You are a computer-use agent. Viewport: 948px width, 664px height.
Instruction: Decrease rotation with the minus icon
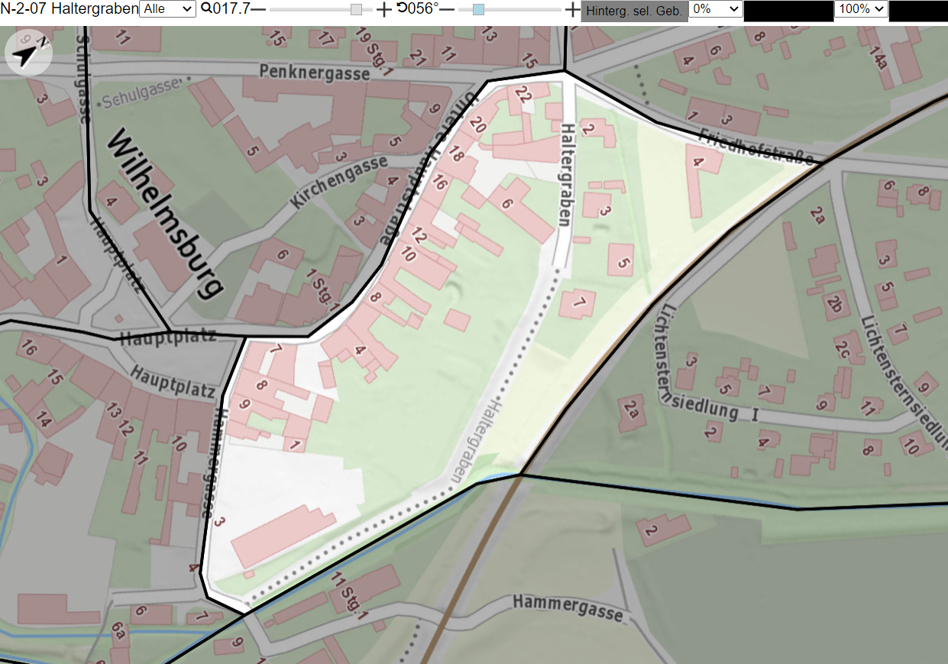[x=447, y=9]
